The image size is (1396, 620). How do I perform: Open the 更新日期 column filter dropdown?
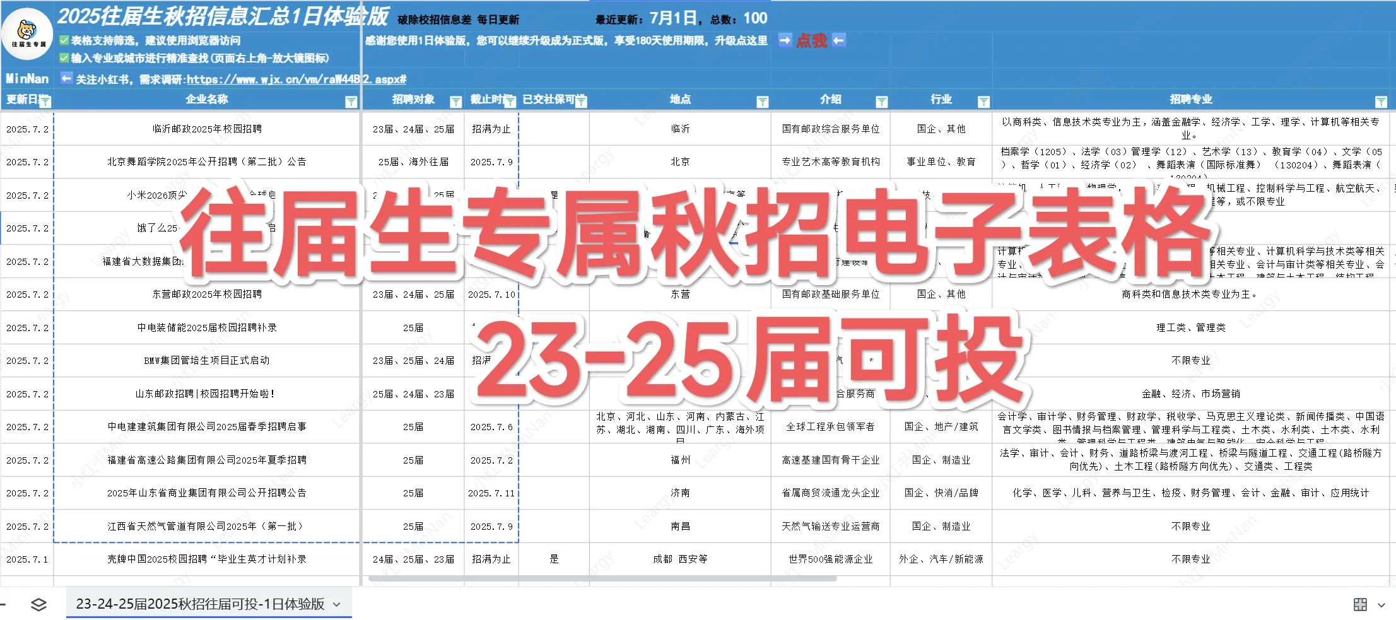44,100
